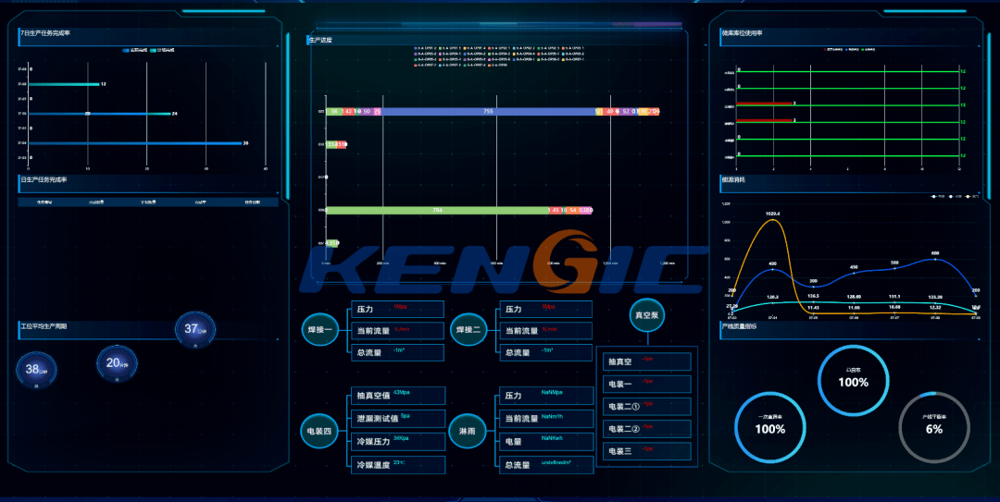Click the 压力 NaNMpa field under 淋雨

[x=546, y=396]
